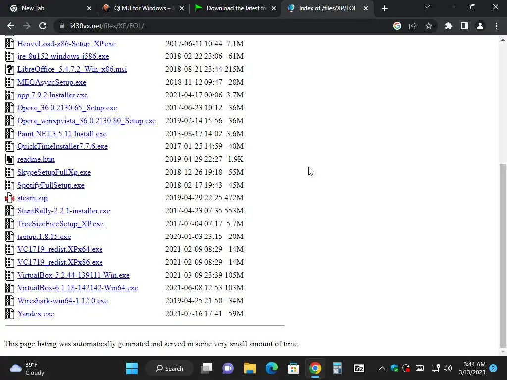Open the volume control in system tray

point(448,368)
